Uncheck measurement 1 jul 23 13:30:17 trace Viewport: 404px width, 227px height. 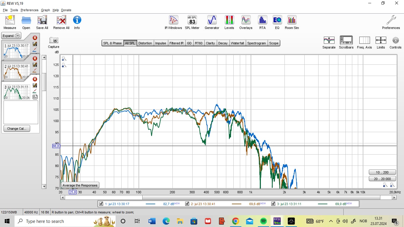point(101,204)
